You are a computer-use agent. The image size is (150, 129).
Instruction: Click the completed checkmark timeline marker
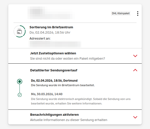click(20, 95)
